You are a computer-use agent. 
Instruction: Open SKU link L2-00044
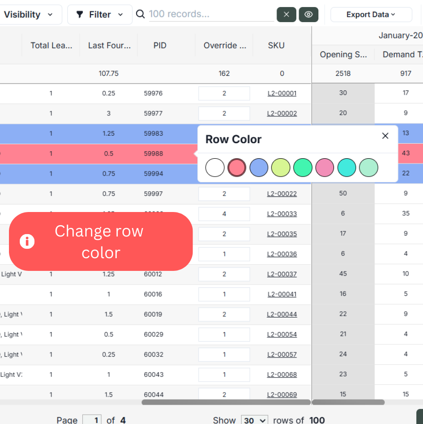coord(282,314)
